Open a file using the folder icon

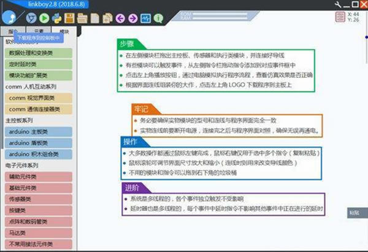pyautogui.click(x=82, y=18)
